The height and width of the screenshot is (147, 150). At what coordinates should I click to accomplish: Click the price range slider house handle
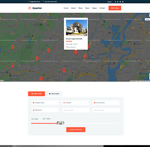[x=61, y=123]
